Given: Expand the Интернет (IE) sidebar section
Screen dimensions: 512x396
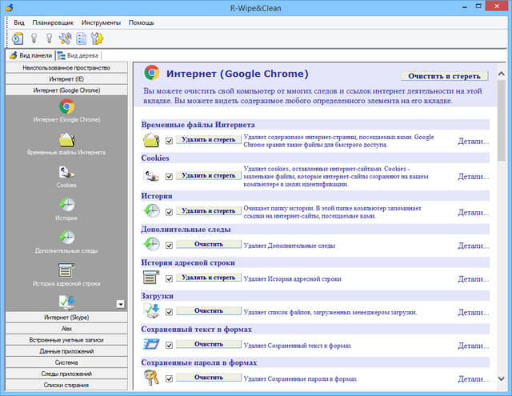Looking at the screenshot, I should click(x=66, y=79).
